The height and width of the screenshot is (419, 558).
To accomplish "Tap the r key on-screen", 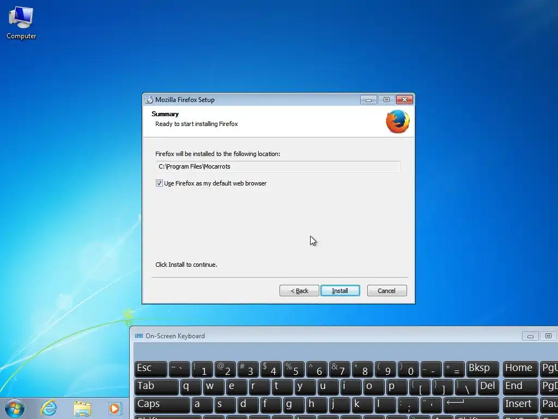I will coord(259,387).
